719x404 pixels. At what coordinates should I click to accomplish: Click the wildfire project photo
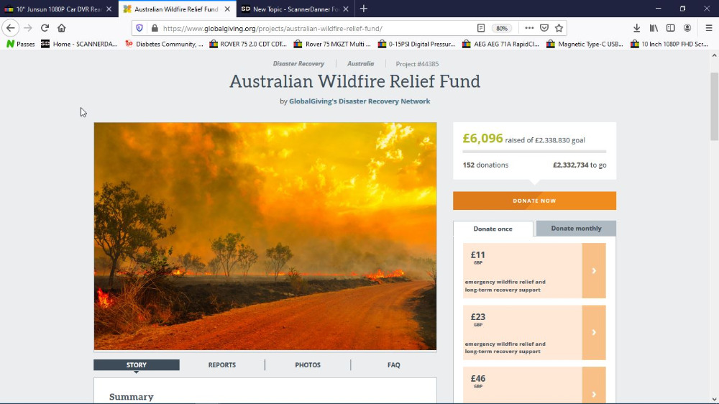(265, 236)
